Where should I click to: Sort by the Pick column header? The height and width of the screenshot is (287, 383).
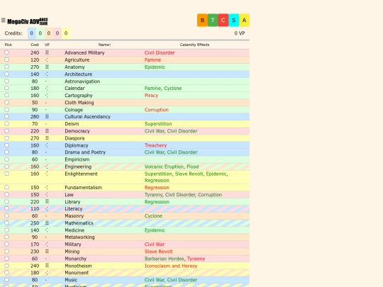coord(9,45)
